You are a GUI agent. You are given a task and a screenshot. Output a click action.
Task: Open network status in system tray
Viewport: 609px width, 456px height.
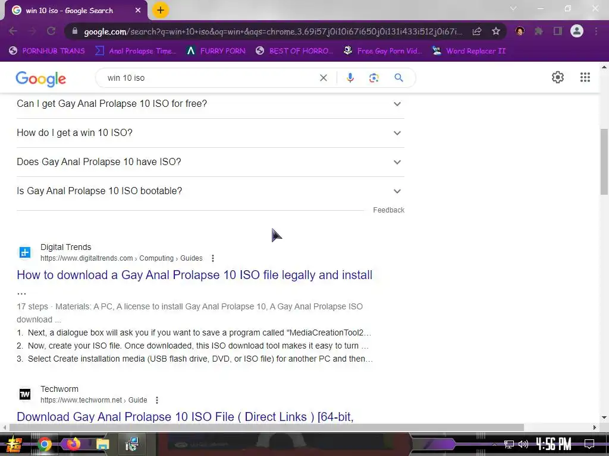point(509,444)
